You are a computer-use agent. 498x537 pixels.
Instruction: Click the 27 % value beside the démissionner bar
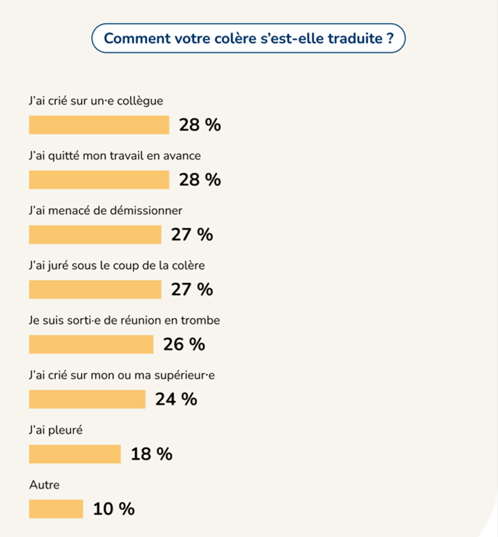pyautogui.click(x=192, y=235)
